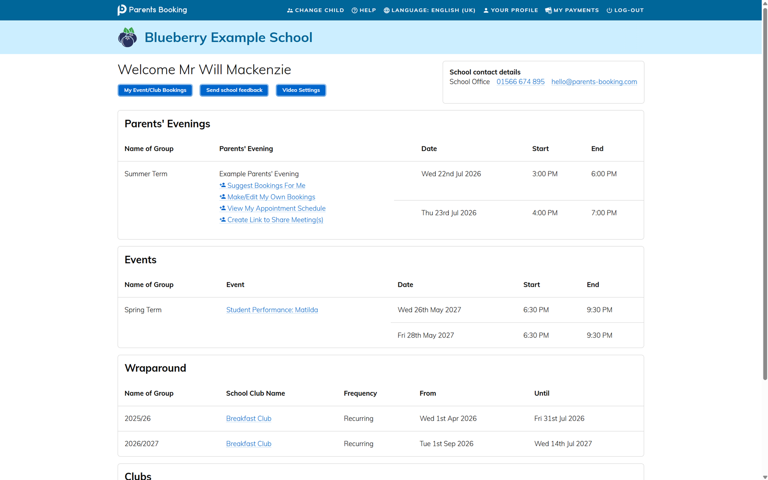Viewport: 768px width, 480px height.
Task: Select Log-out in top navigation
Action: 625,10
